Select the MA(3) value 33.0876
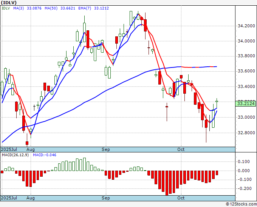The image size is (257, 207). coord(34,8)
